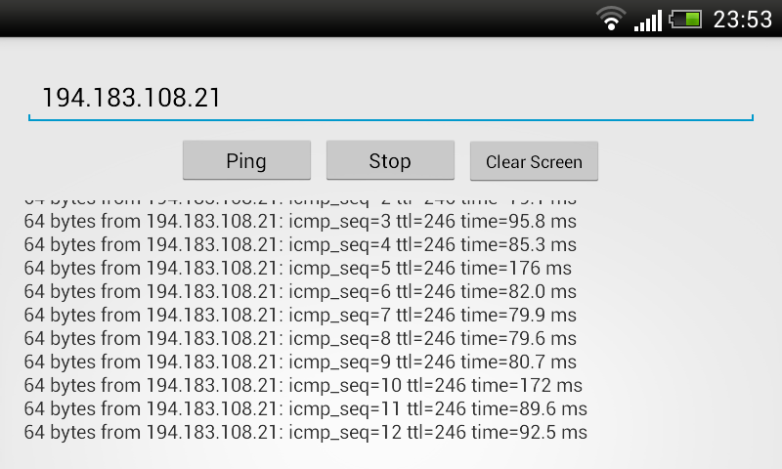Viewport: 782px width, 469px height.
Task: Tap the icmp_seq=5 line showing 176 ms
Action: (x=298, y=268)
